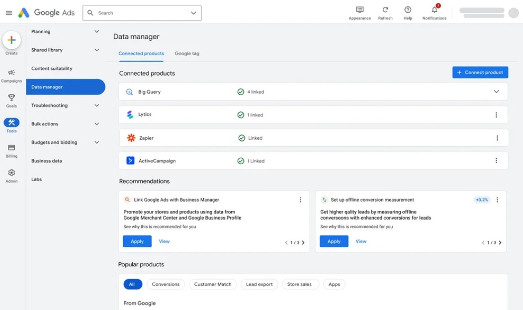The image size is (523, 310).
Task: Click 'See why' text on Business Manager card
Action: [x=160, y=226]
